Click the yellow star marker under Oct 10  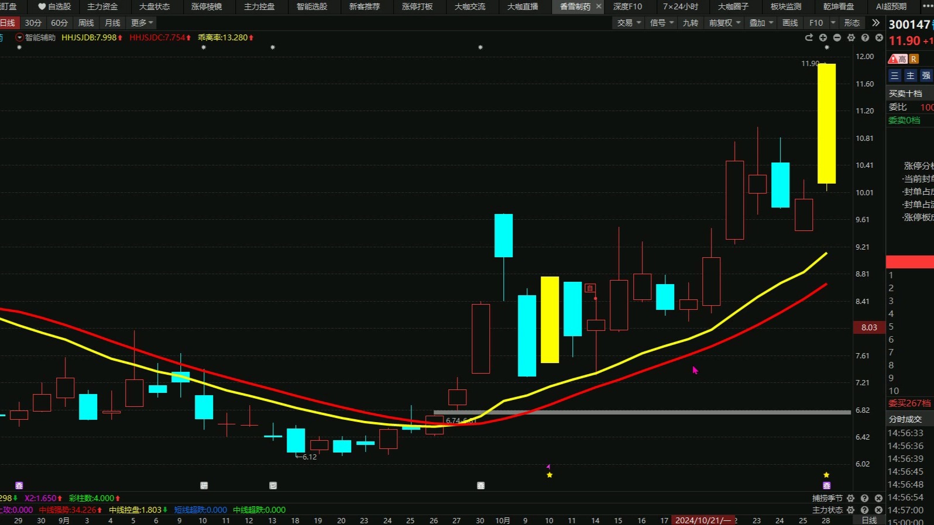pos(550,475)
